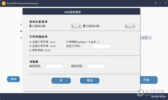Open the 最小密码长度 dropdown

tap(76, 26)
